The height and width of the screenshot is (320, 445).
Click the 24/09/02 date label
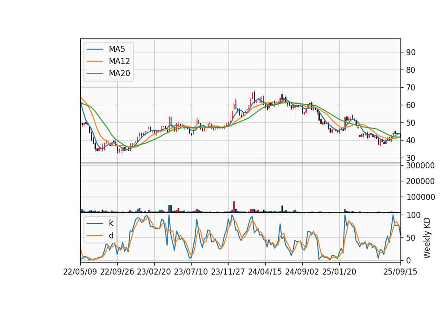(302, 272)
